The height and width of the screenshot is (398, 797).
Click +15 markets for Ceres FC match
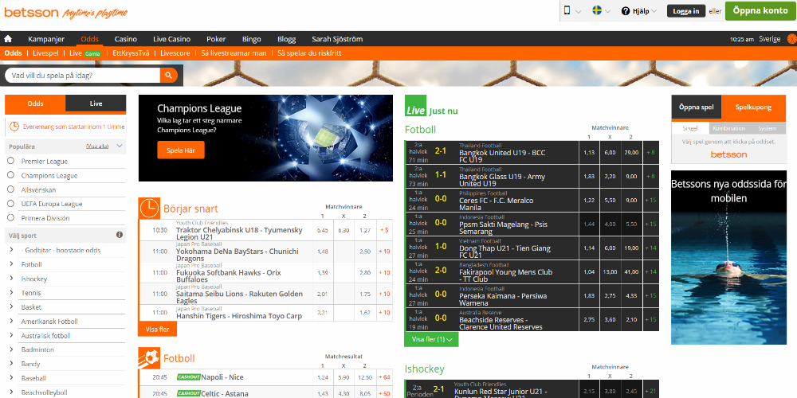pos(650,200)
